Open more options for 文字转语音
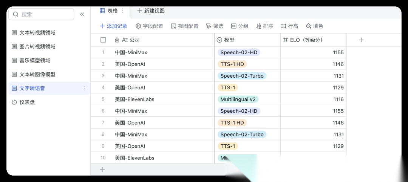 click(85, 89)
